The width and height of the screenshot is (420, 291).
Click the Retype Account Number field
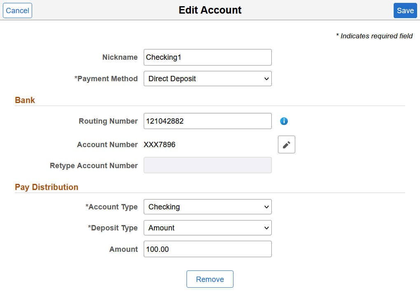[208, 165]
